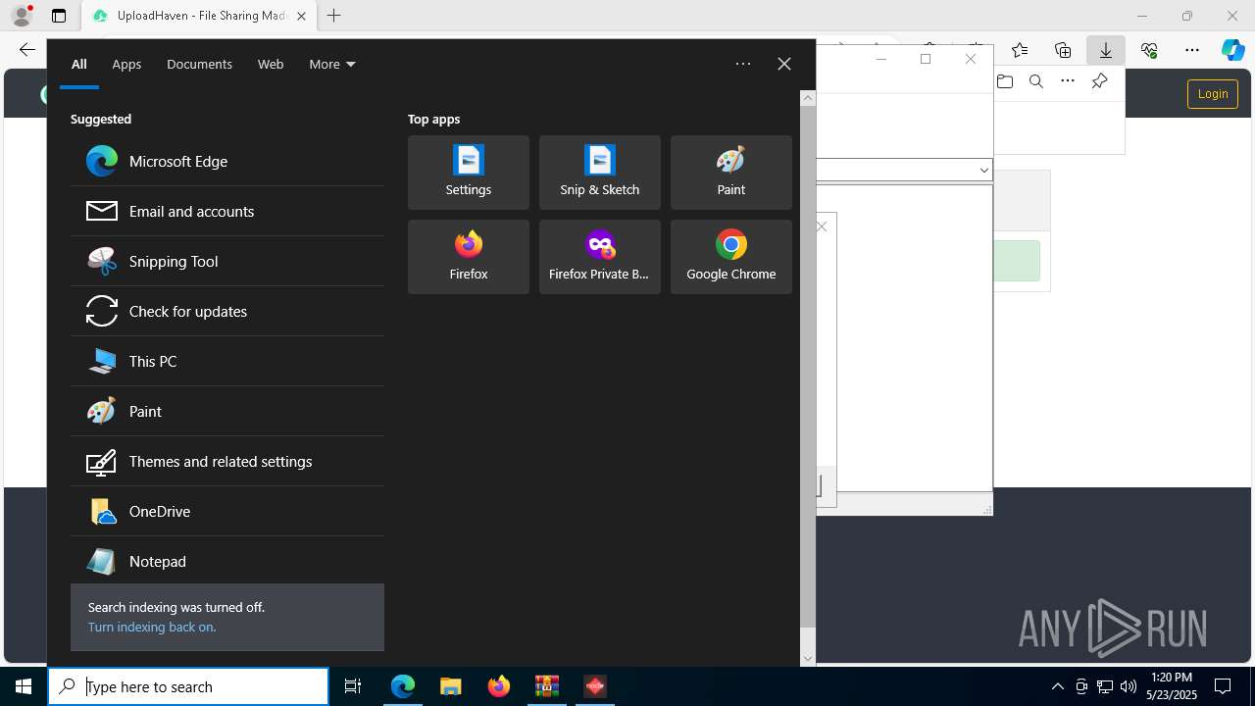This screenshot has height=706, width=1255.
Task: Click network icon in system tray
Action: (1105, 686)
